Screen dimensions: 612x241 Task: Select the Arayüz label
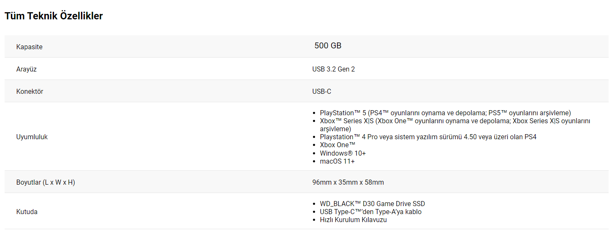point(27,69)
